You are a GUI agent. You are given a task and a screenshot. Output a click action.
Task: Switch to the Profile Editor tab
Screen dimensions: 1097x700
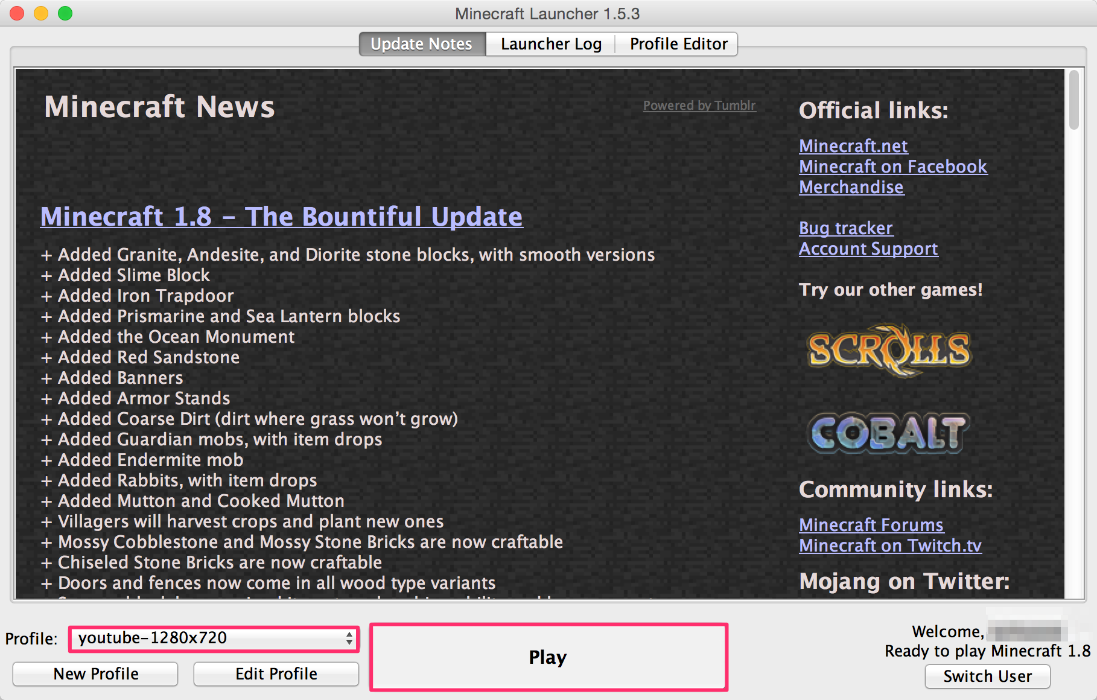pos(678,44)
